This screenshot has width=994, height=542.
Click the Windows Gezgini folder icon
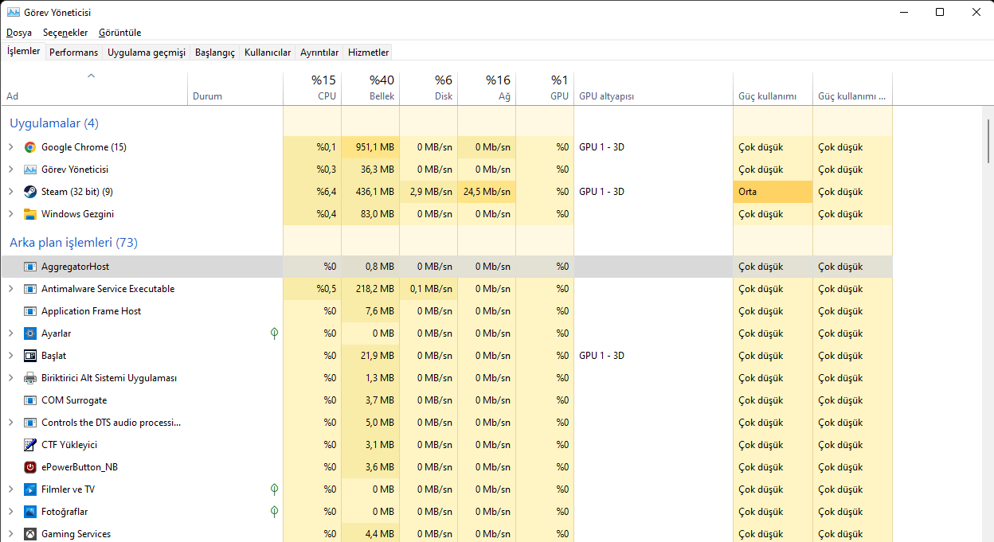point(30,214)
